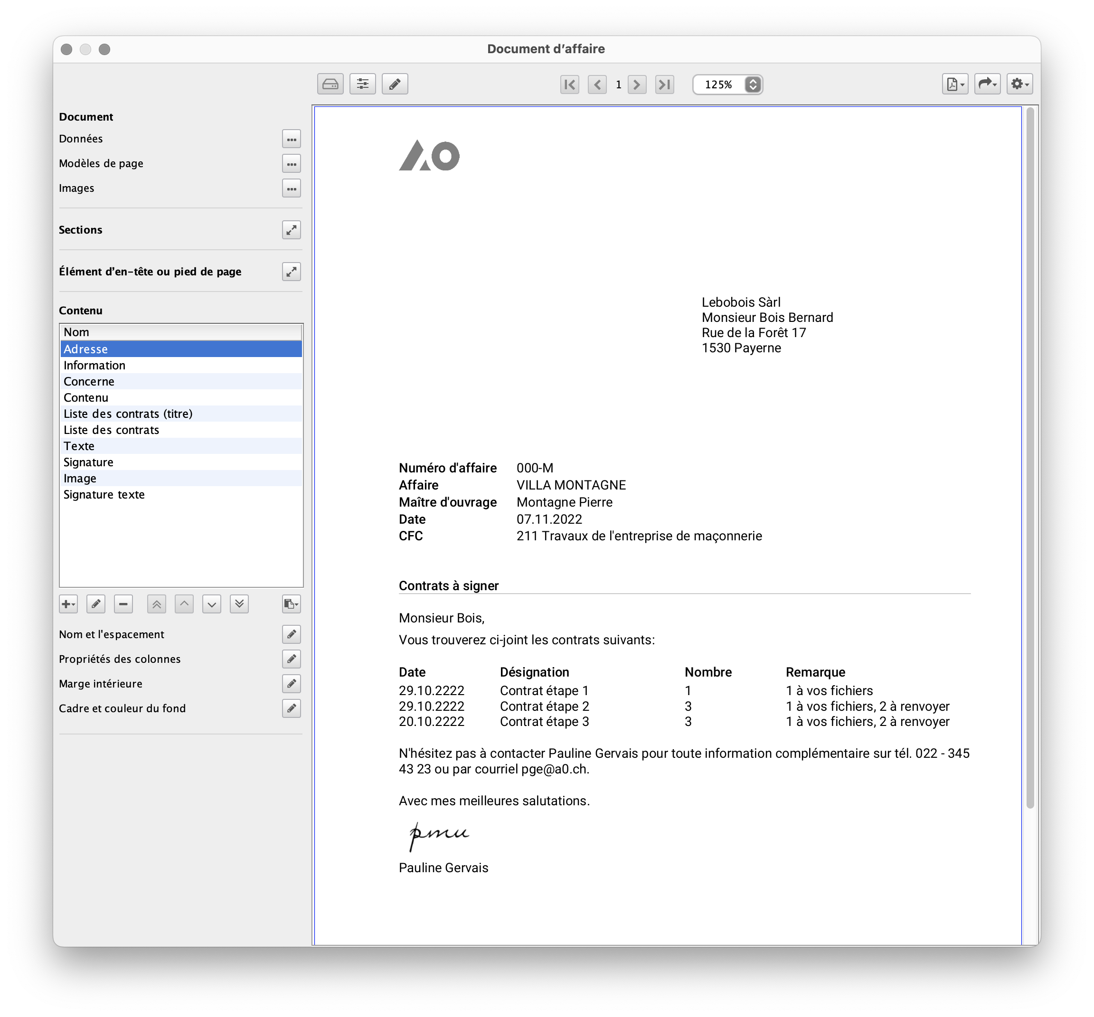
Task: Edit Nom et l'espacement
Action: (x=292, y=634)
